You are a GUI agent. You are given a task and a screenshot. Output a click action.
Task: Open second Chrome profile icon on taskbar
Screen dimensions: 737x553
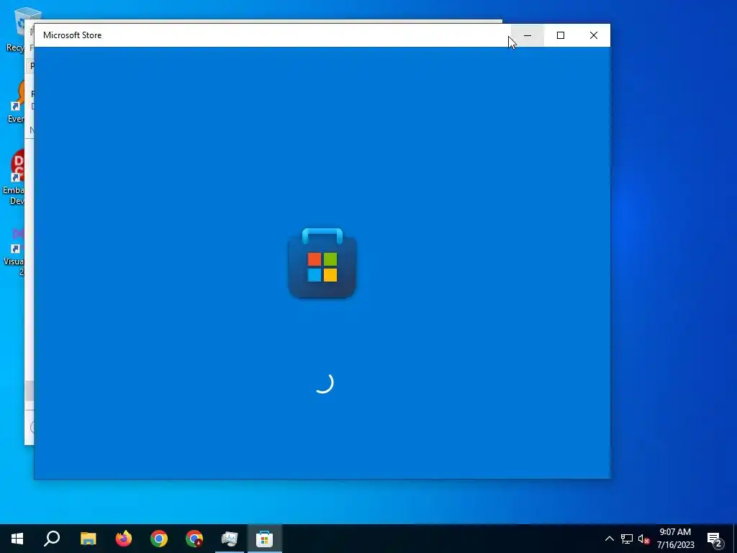[x=194, y=539]
